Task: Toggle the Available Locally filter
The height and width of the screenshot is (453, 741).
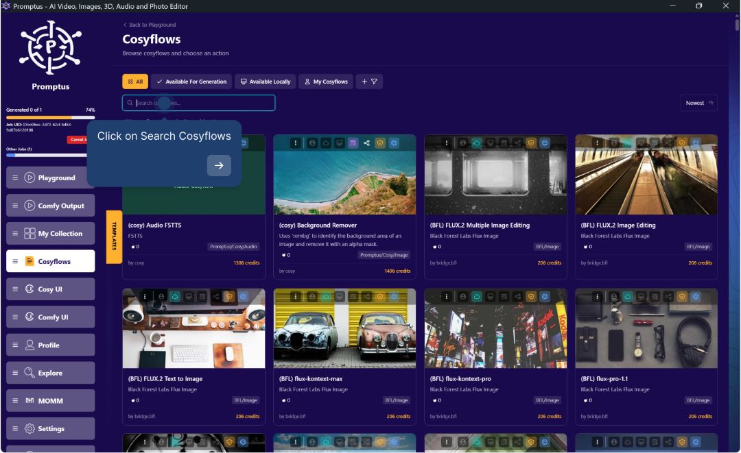Action: coord(265,82)
